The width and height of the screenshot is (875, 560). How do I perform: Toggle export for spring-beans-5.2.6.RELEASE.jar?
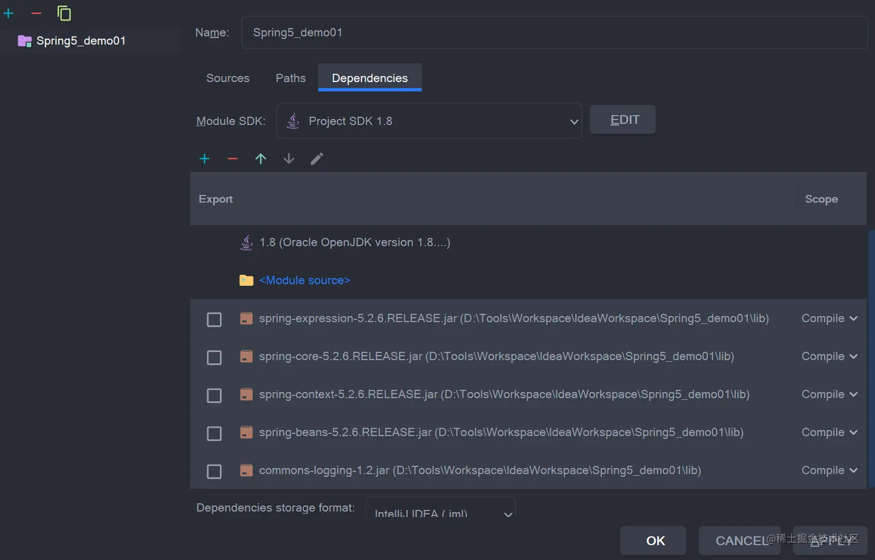pos(214,433)
